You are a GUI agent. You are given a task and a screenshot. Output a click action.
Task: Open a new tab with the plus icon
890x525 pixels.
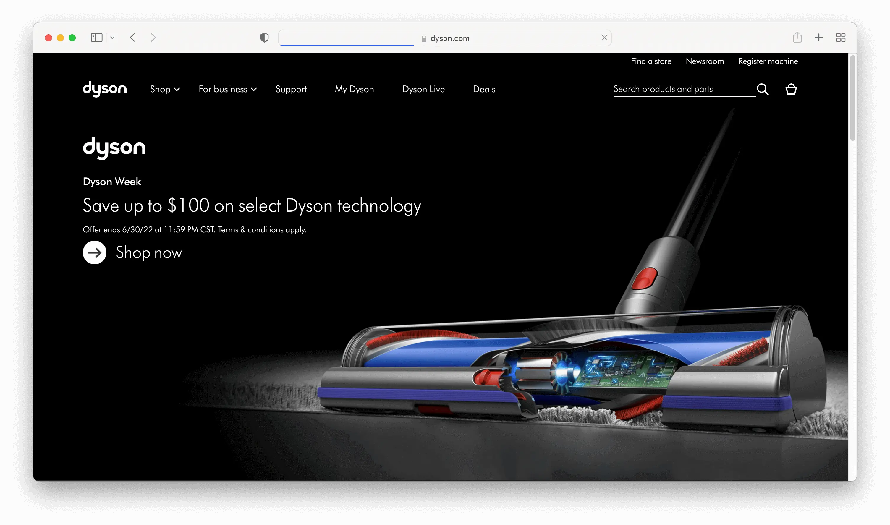[x=818, y=38]
